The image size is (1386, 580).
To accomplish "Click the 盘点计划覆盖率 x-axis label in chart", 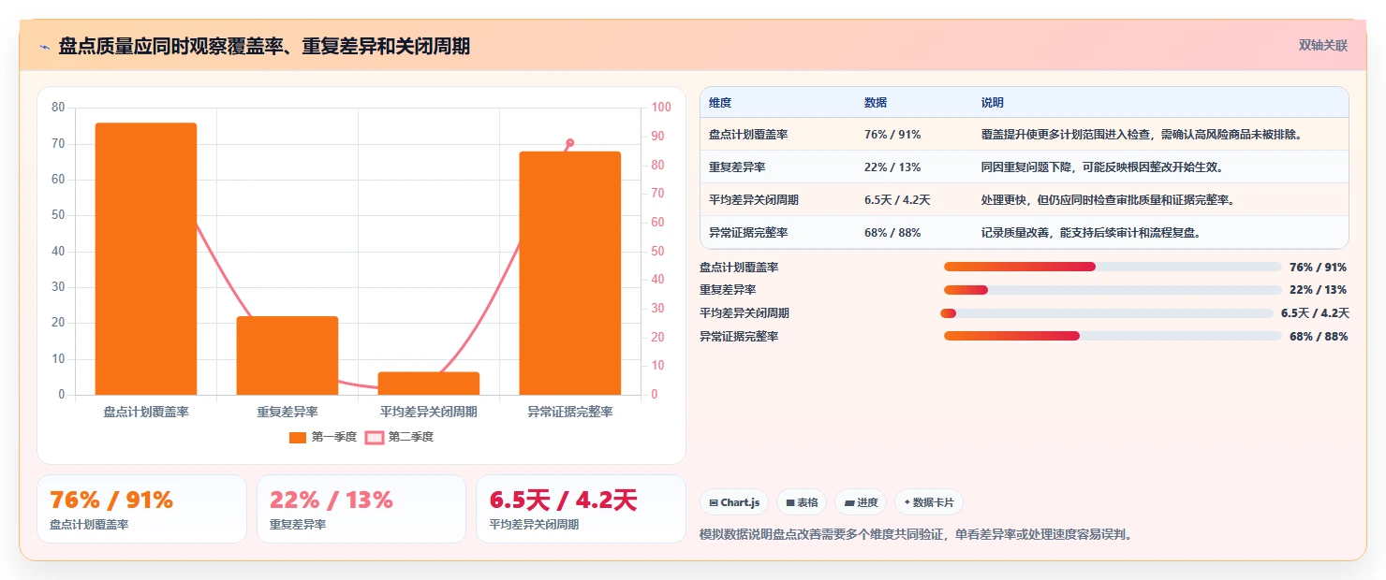I will pyautogui.click(x=146, y=412).
